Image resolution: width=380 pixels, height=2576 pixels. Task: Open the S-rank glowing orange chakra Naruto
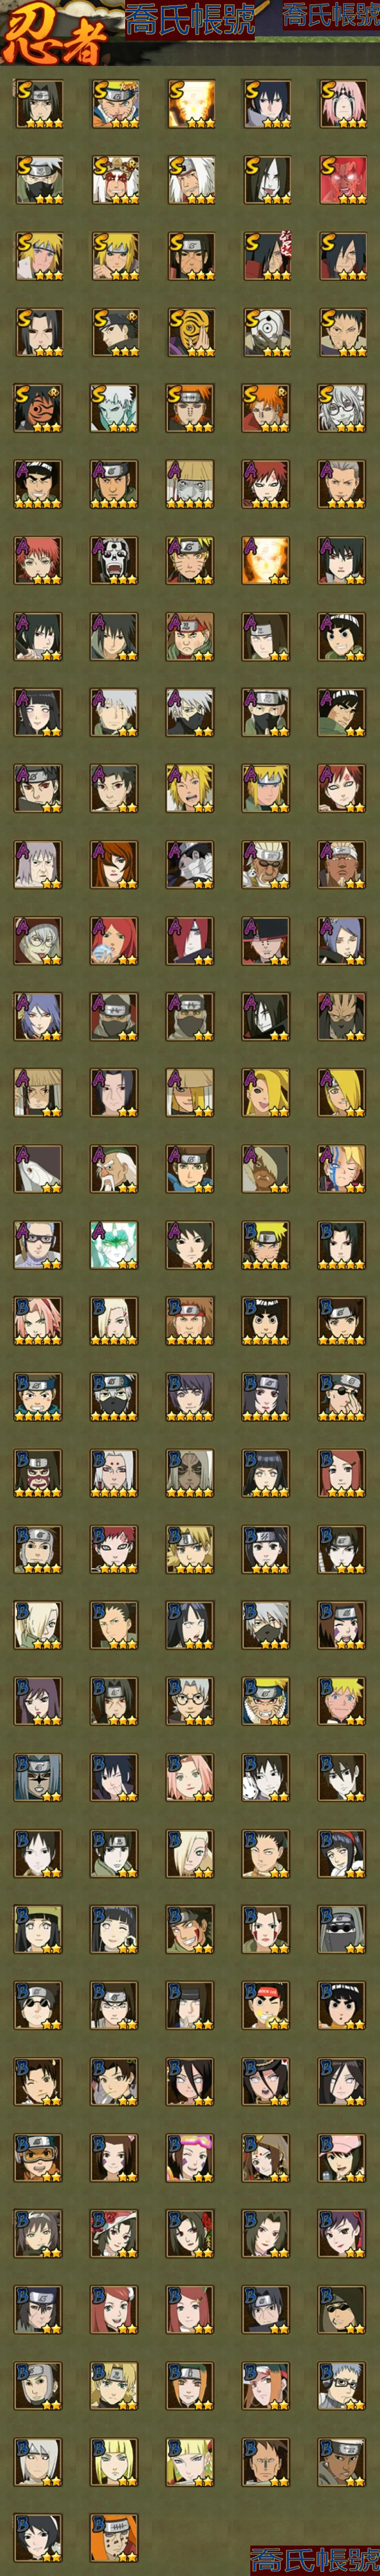(x=190, y=104)
